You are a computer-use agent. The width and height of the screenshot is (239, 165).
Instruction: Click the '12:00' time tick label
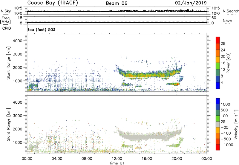point(117,159)
